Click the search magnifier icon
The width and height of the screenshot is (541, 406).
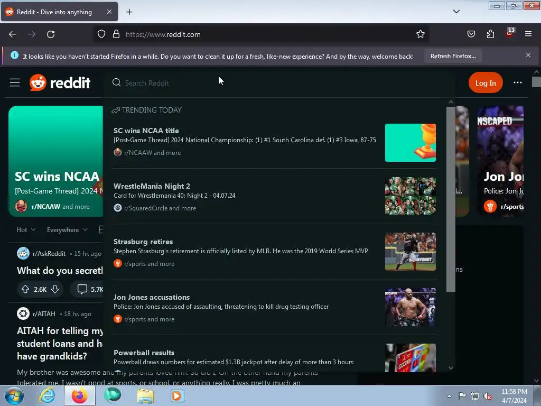pyautogui.click(x=116, y=82)
